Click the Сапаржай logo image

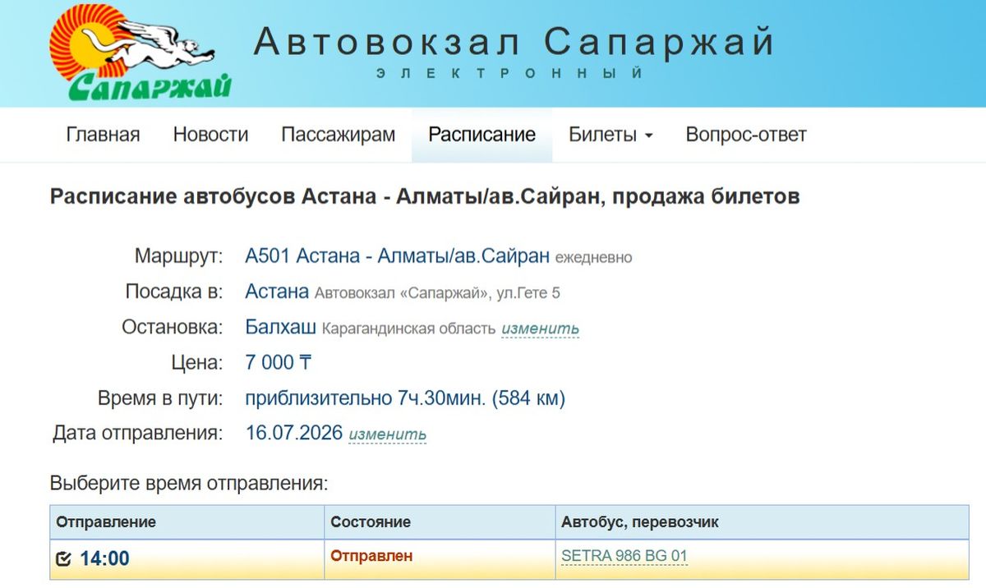coord(140,52)
